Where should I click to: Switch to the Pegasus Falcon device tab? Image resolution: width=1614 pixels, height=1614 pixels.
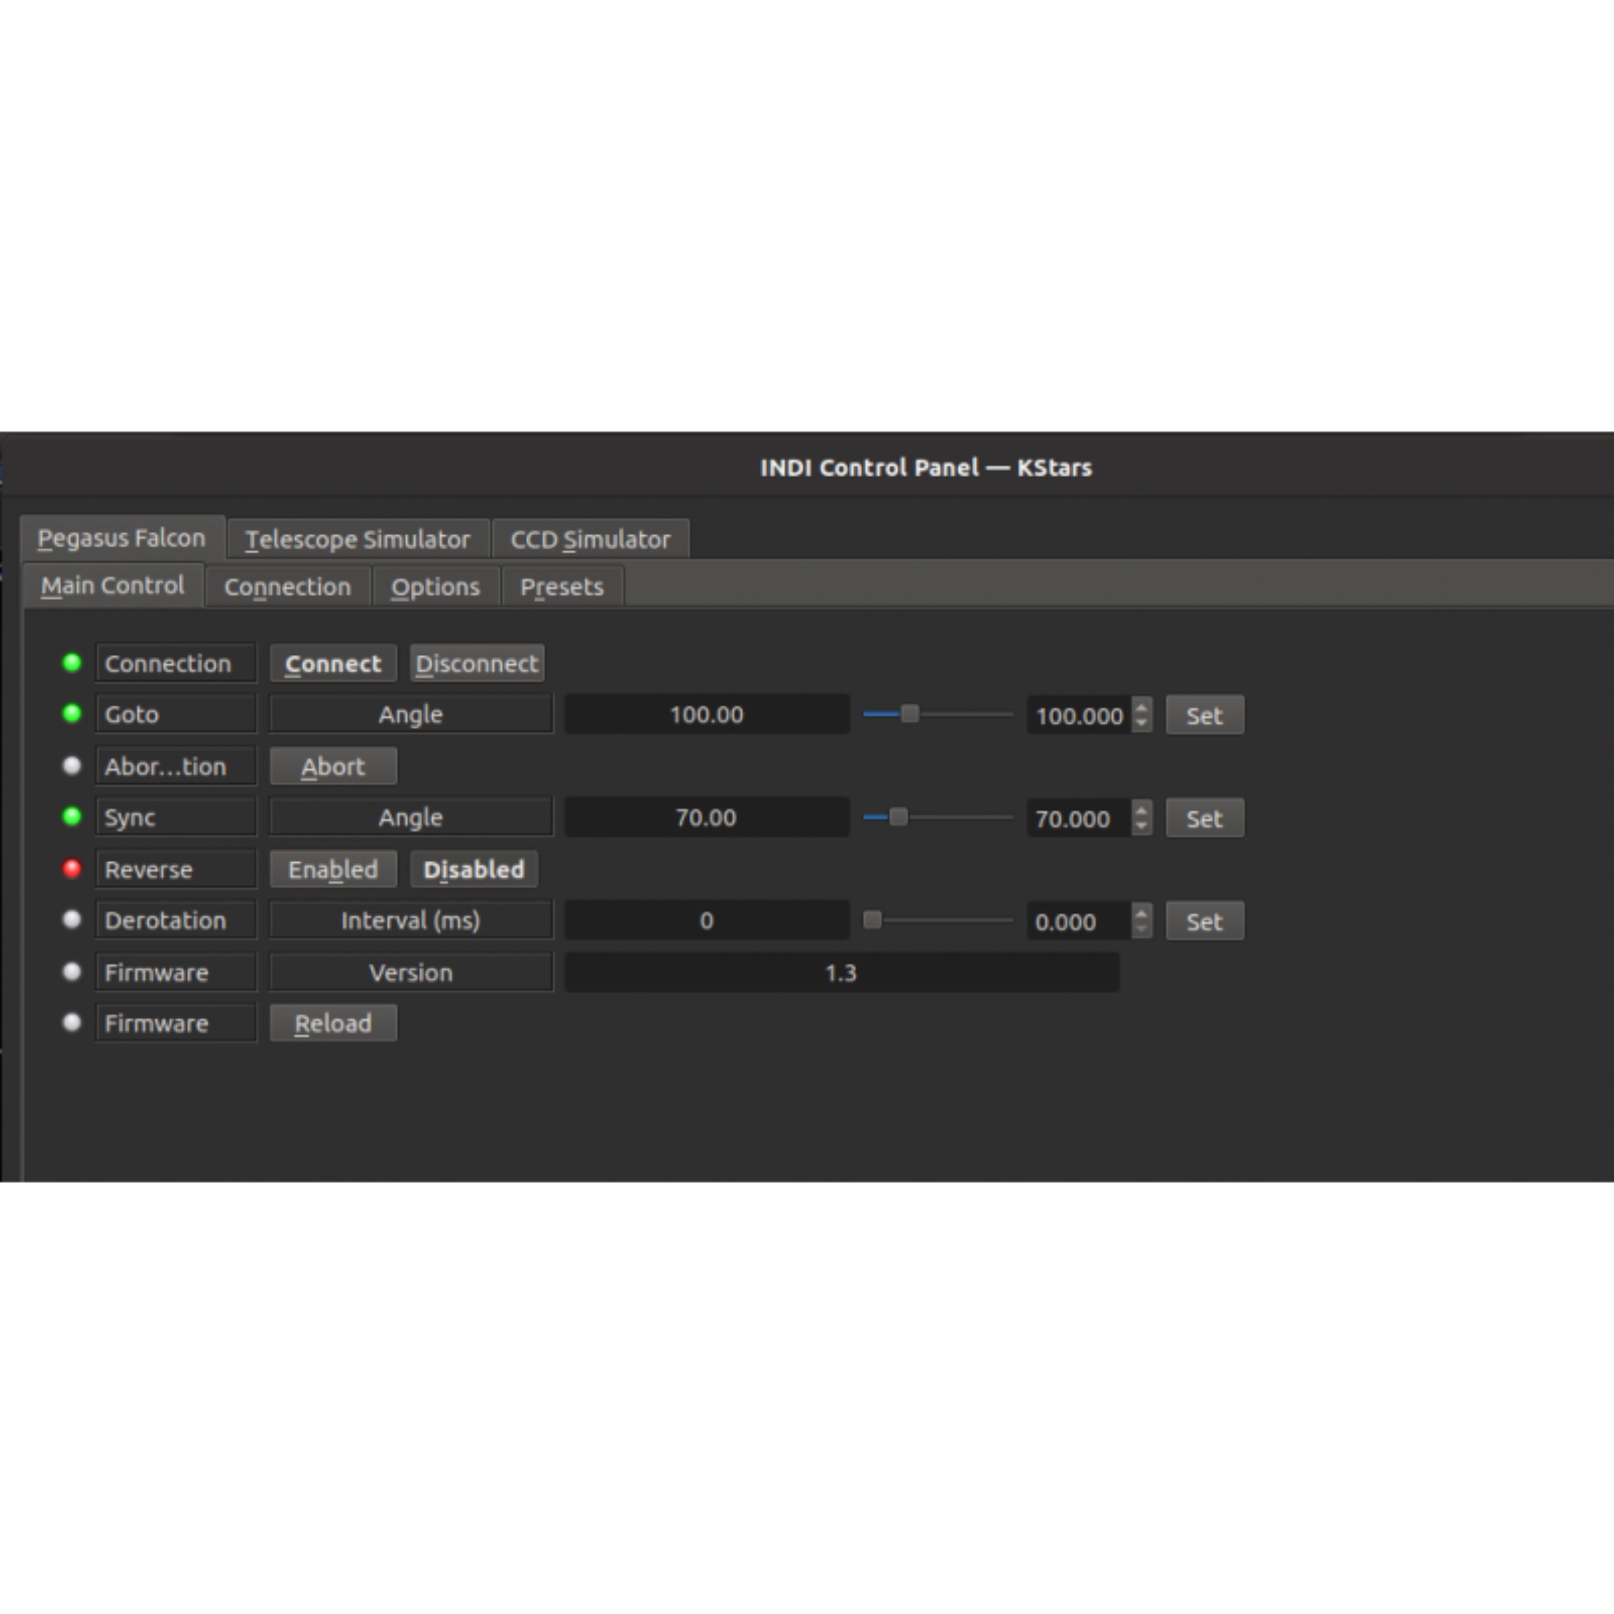122,538
